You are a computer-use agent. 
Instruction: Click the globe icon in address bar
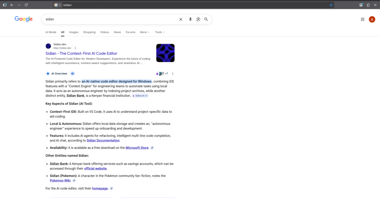pos(331,5)
